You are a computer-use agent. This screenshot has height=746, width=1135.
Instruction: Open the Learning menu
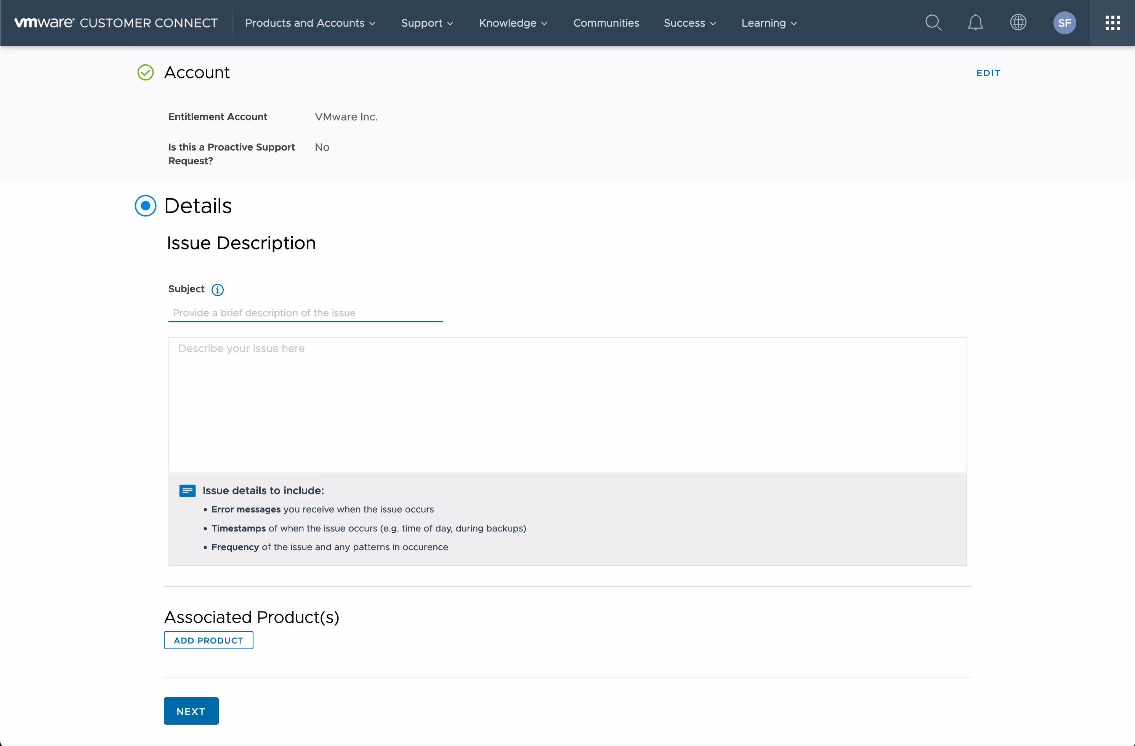click(x=769, y=23)
